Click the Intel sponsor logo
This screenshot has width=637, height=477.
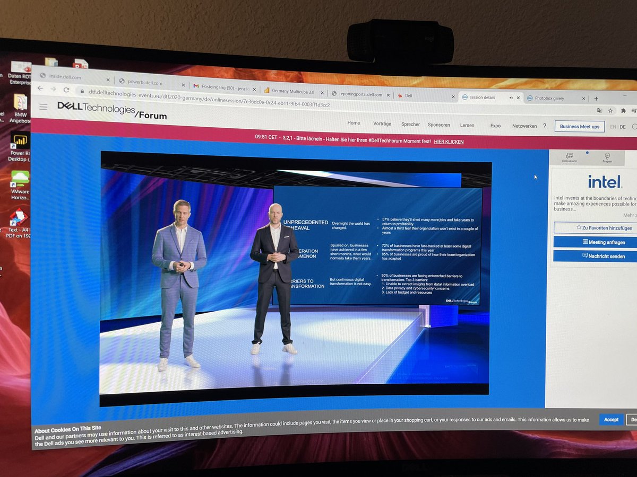[x=605, y=182]
